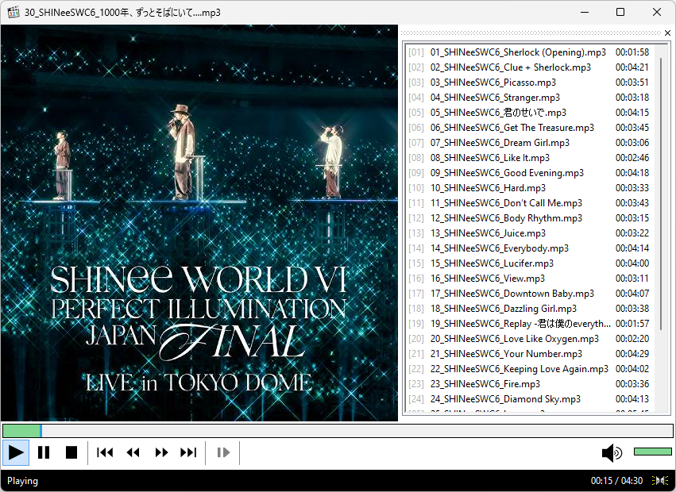
Task: Select 03_SHINeeSWC6_Picasso.mp3 track
Action: tap(529, 83)
